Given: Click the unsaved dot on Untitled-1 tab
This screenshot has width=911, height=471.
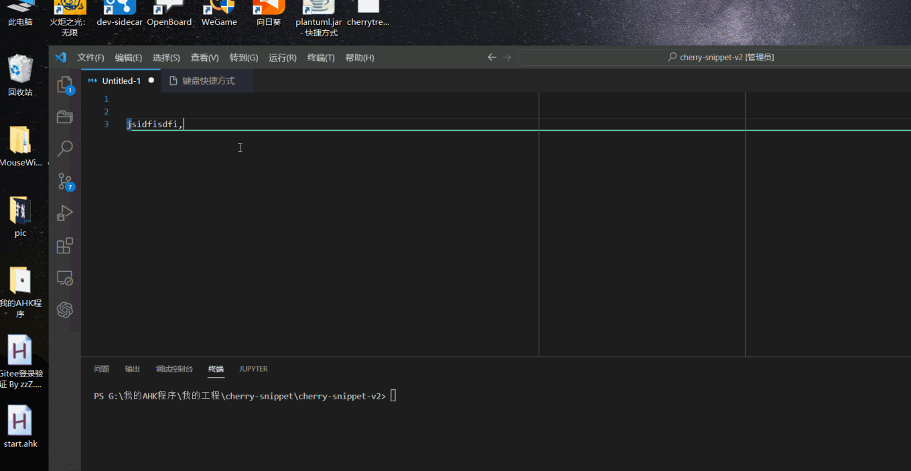Looking at the screenshot, I should 151,80.
